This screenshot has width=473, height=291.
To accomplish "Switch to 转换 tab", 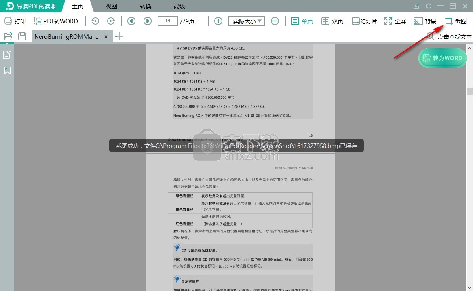I will click(146, 6).
